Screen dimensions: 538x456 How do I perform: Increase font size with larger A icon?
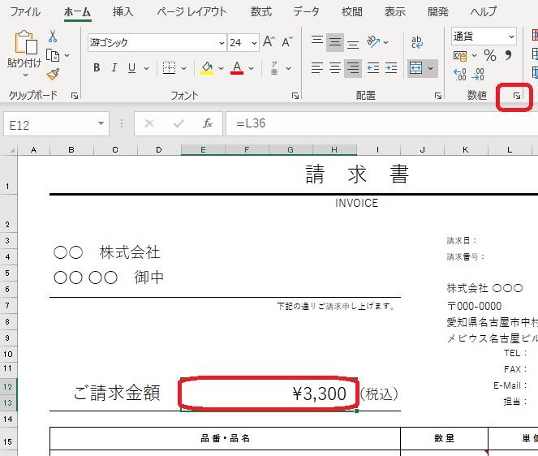269,42
